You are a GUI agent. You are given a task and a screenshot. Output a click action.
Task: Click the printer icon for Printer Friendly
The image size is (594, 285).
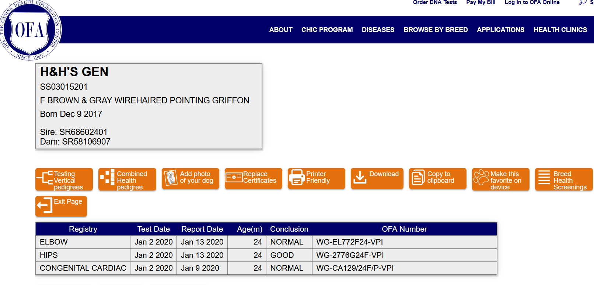pyautogui.click(x=296, y=177)
